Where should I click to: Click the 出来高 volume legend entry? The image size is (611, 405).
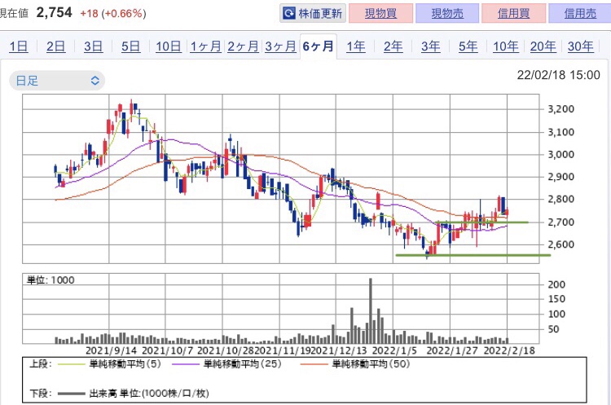134,394
